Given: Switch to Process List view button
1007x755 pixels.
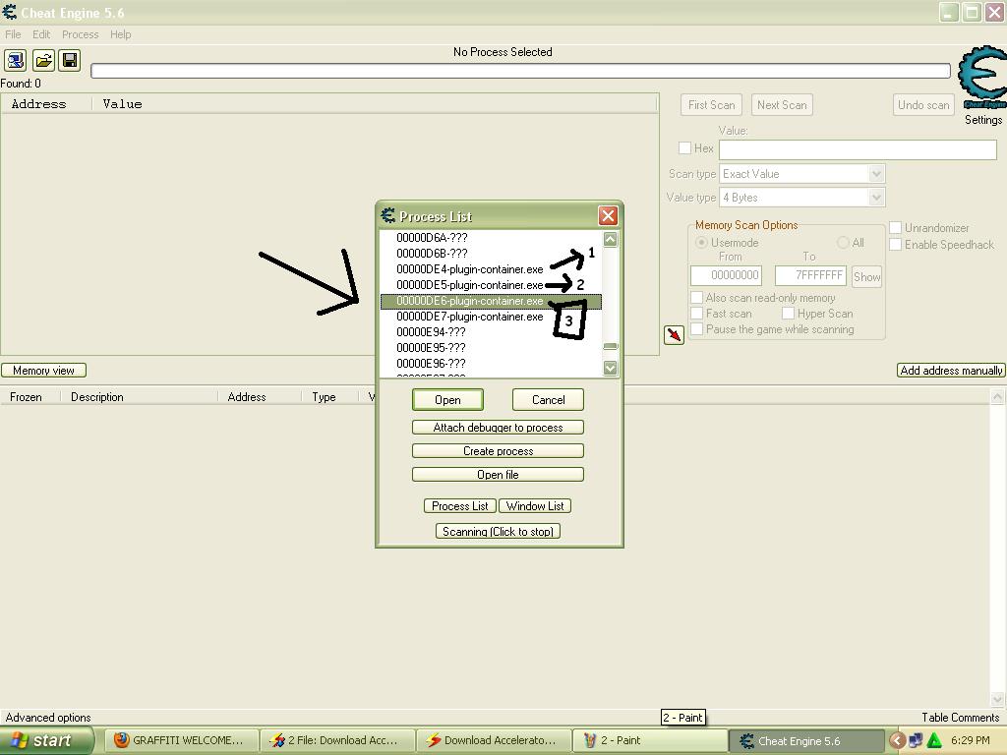Looking at the screenshot, I should [x=460, y=506].
